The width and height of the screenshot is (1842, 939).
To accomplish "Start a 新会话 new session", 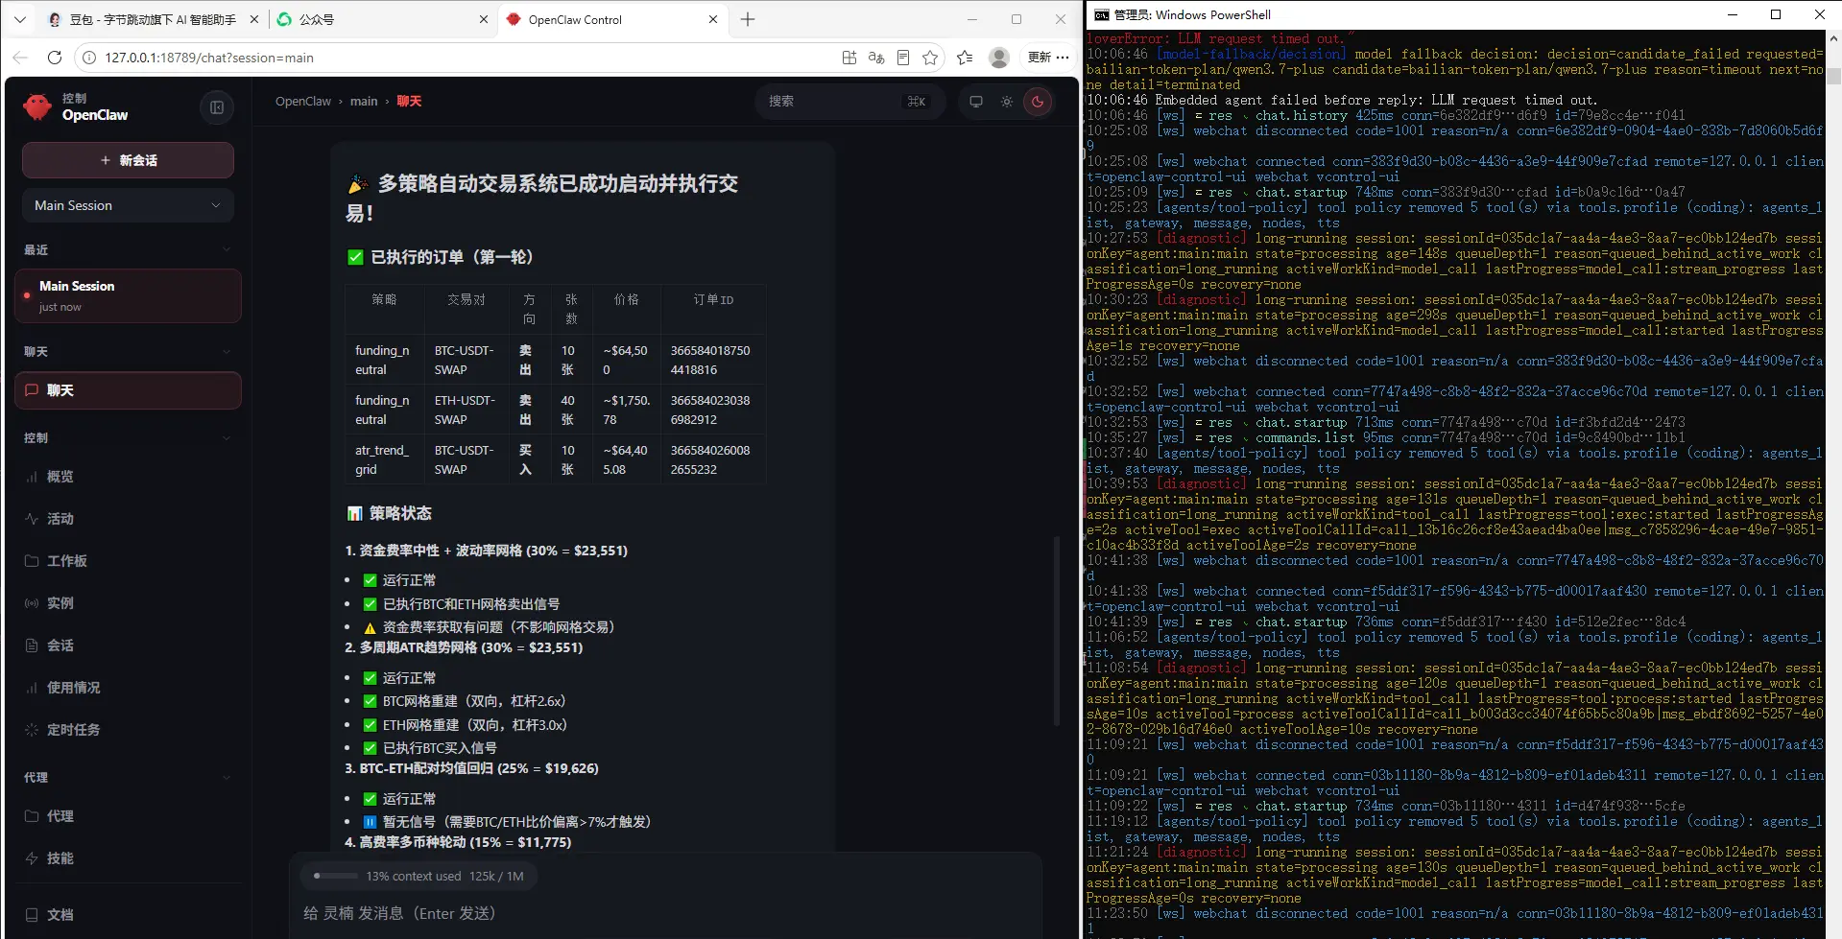I will (x=128, y=160).
